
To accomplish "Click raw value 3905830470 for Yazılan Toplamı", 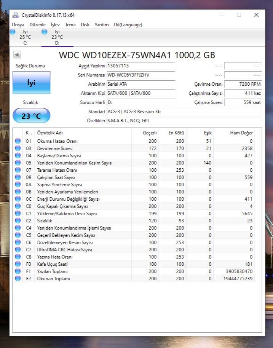I will tap(239, 271).
